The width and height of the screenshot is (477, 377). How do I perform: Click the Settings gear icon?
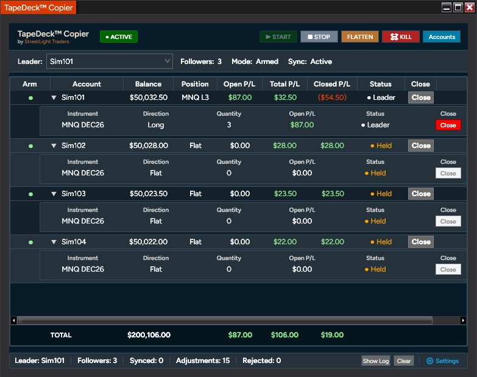[x=429, y=361]
